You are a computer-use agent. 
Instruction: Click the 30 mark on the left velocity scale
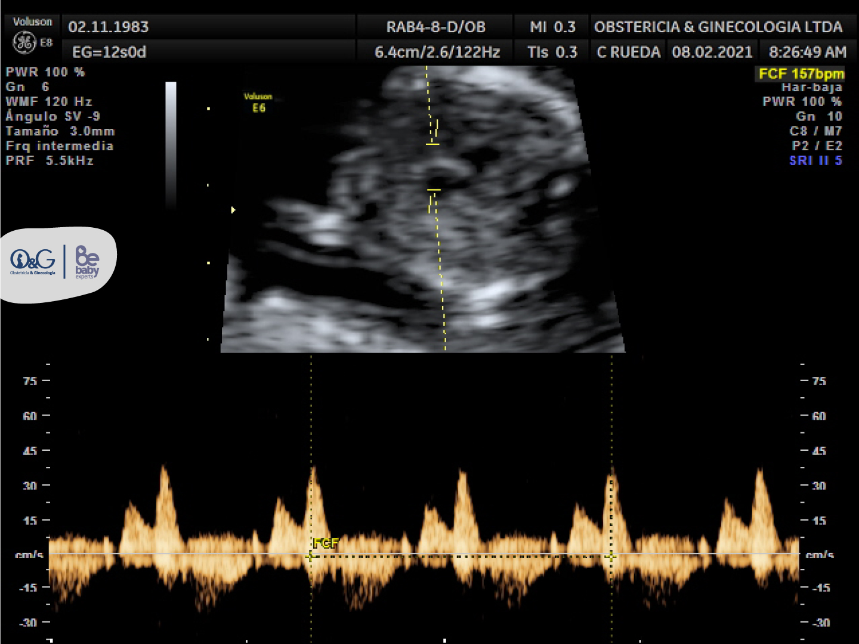30,486
